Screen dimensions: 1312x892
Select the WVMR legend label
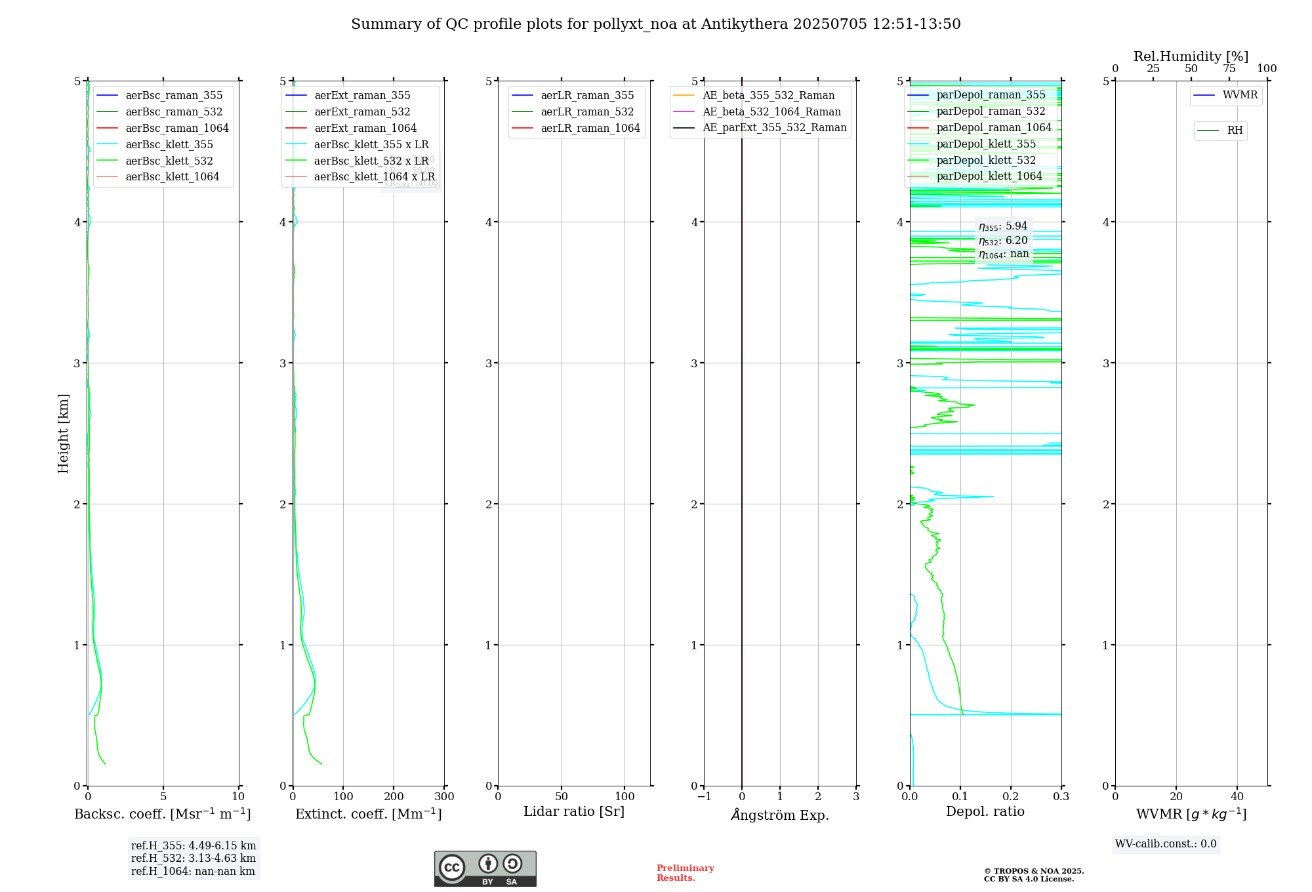(1240, 95)
